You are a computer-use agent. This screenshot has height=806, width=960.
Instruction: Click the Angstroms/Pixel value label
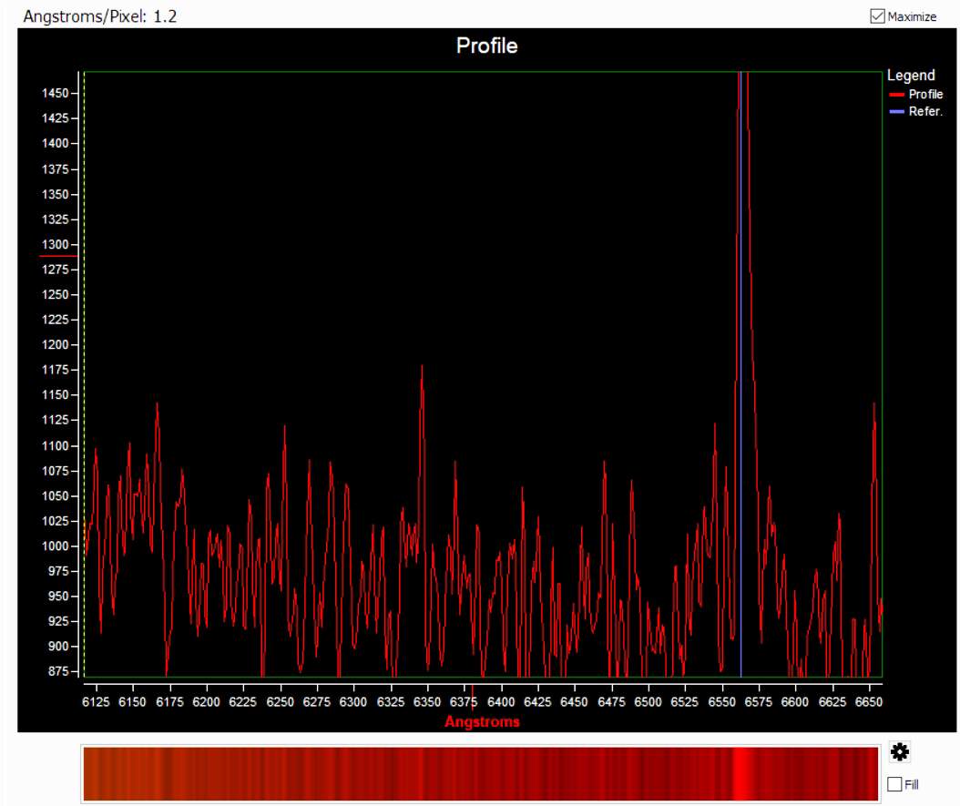coord(100,16)
